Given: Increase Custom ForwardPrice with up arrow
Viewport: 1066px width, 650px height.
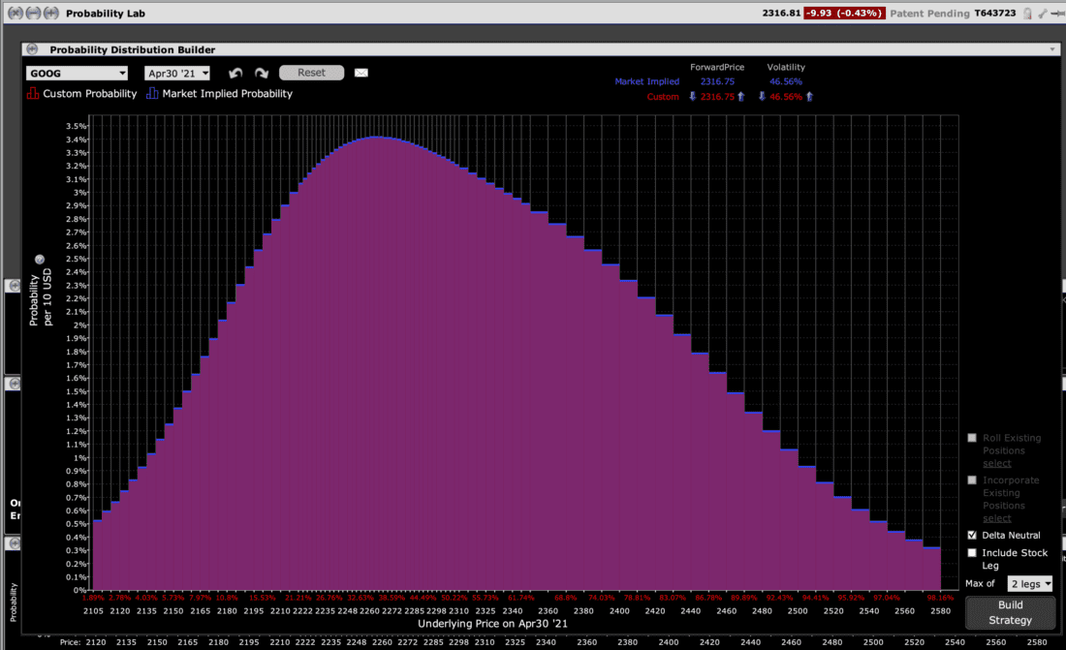Looking at the screenshot, I should coord(741,97).
